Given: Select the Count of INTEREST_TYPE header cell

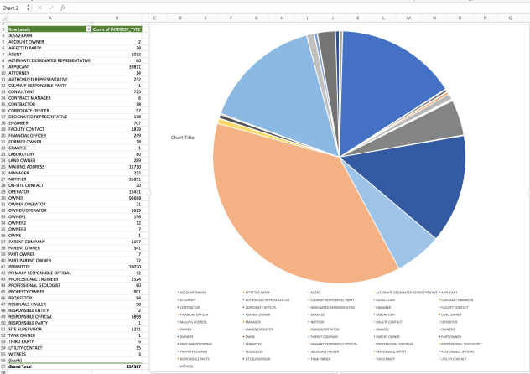Looking at the screenshot, I should pos(117,29).
